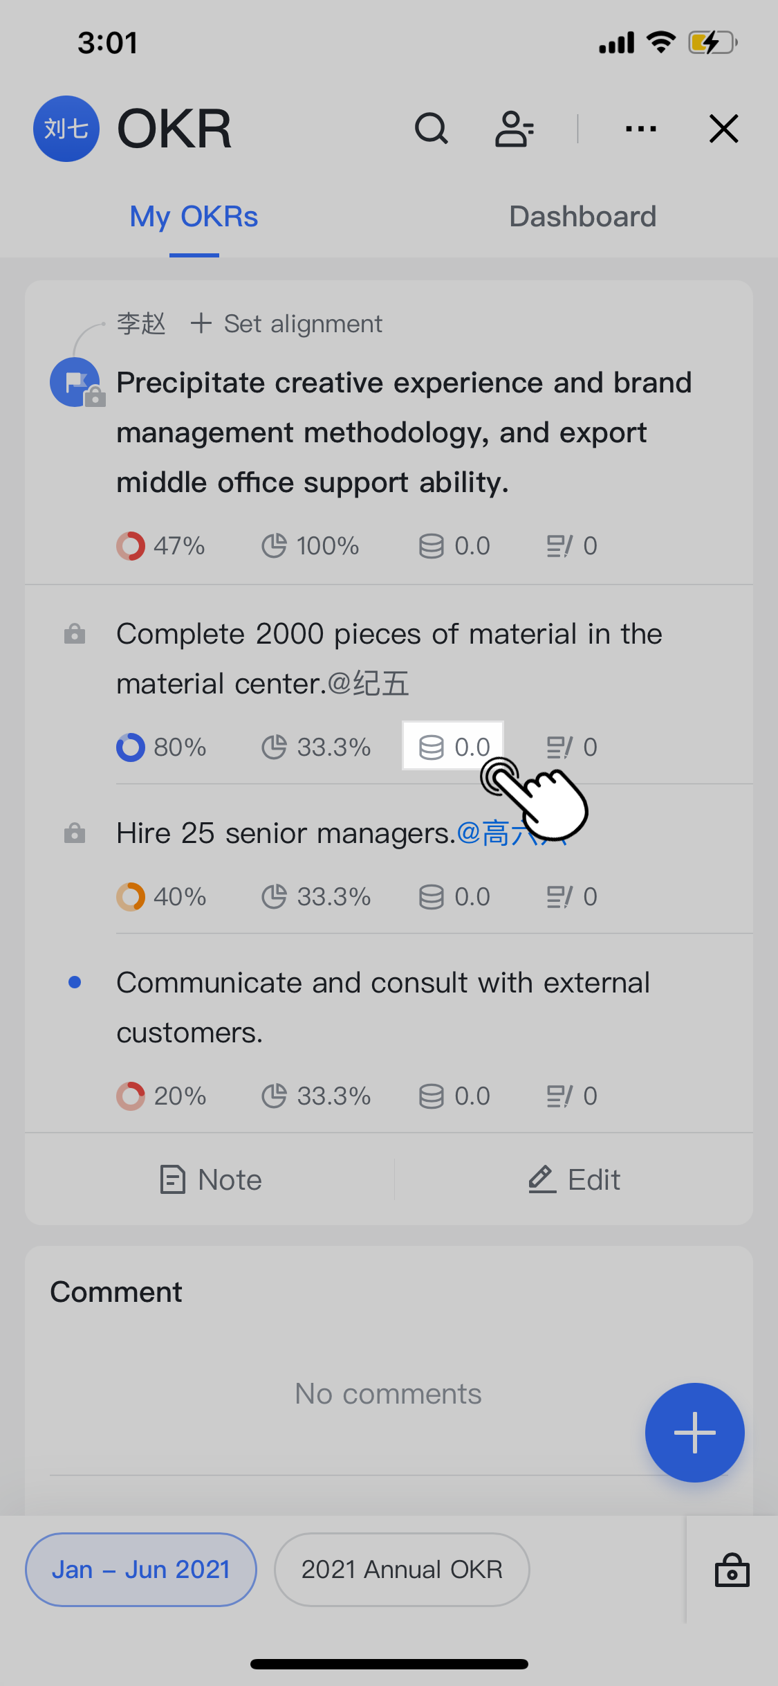This screenshot has height=1686, width=778.
Task: Tap the lock icon at bottom right
Action: pyautogui.click(x=732, y=1570)
